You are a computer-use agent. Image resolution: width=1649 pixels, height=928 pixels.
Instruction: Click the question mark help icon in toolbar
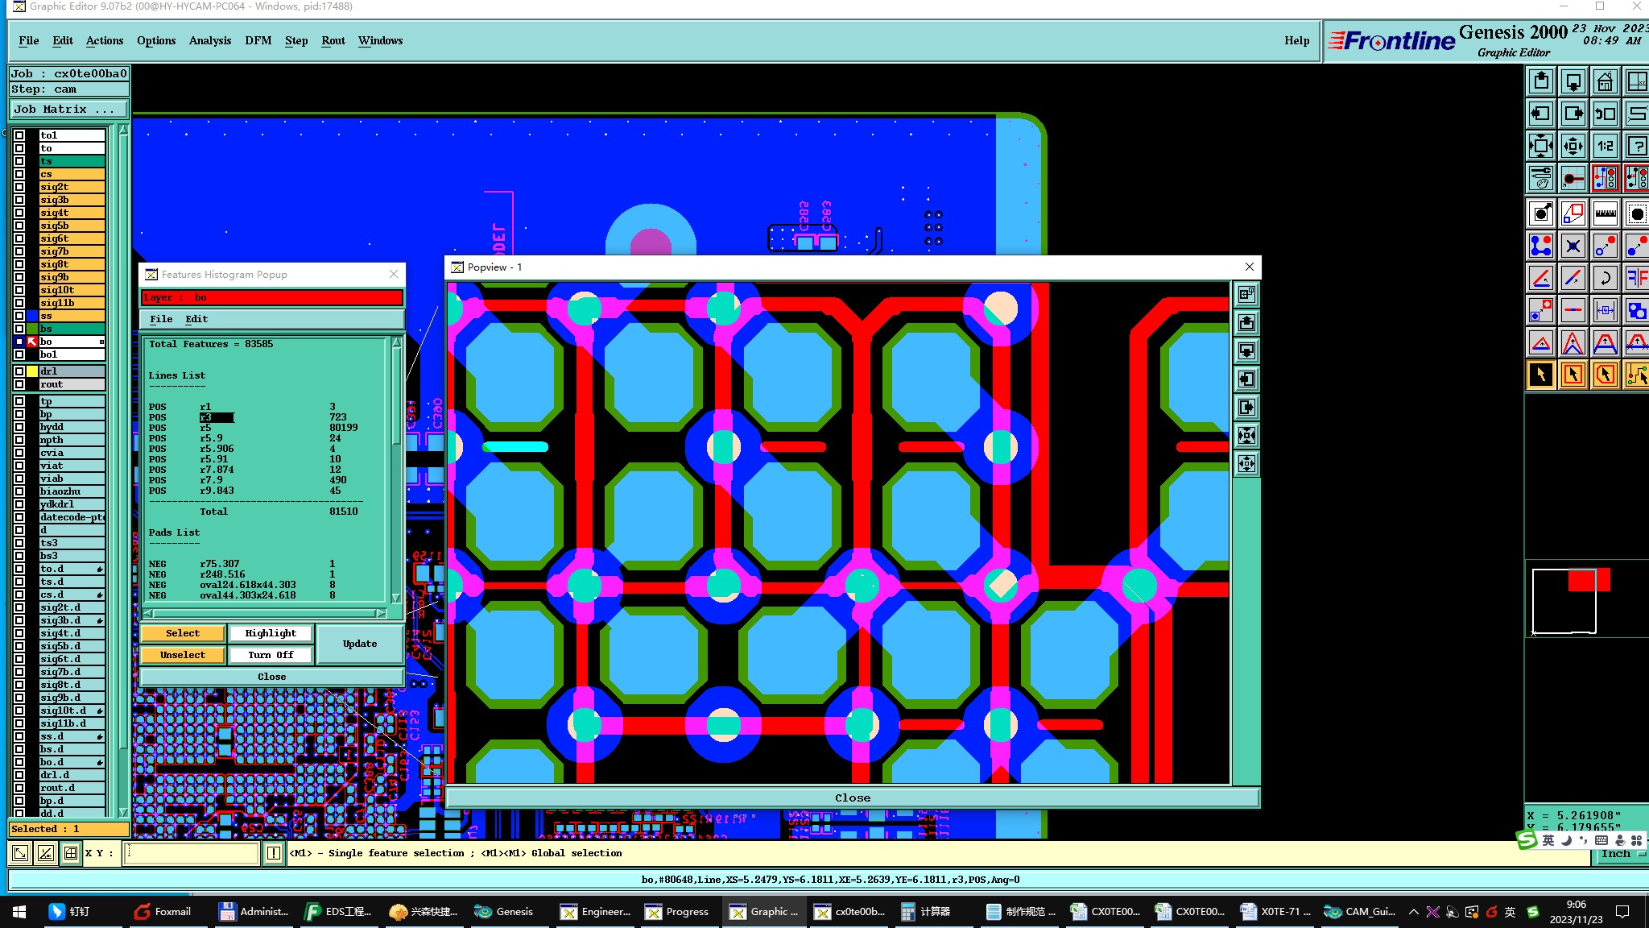click(x=1636, y=146)
